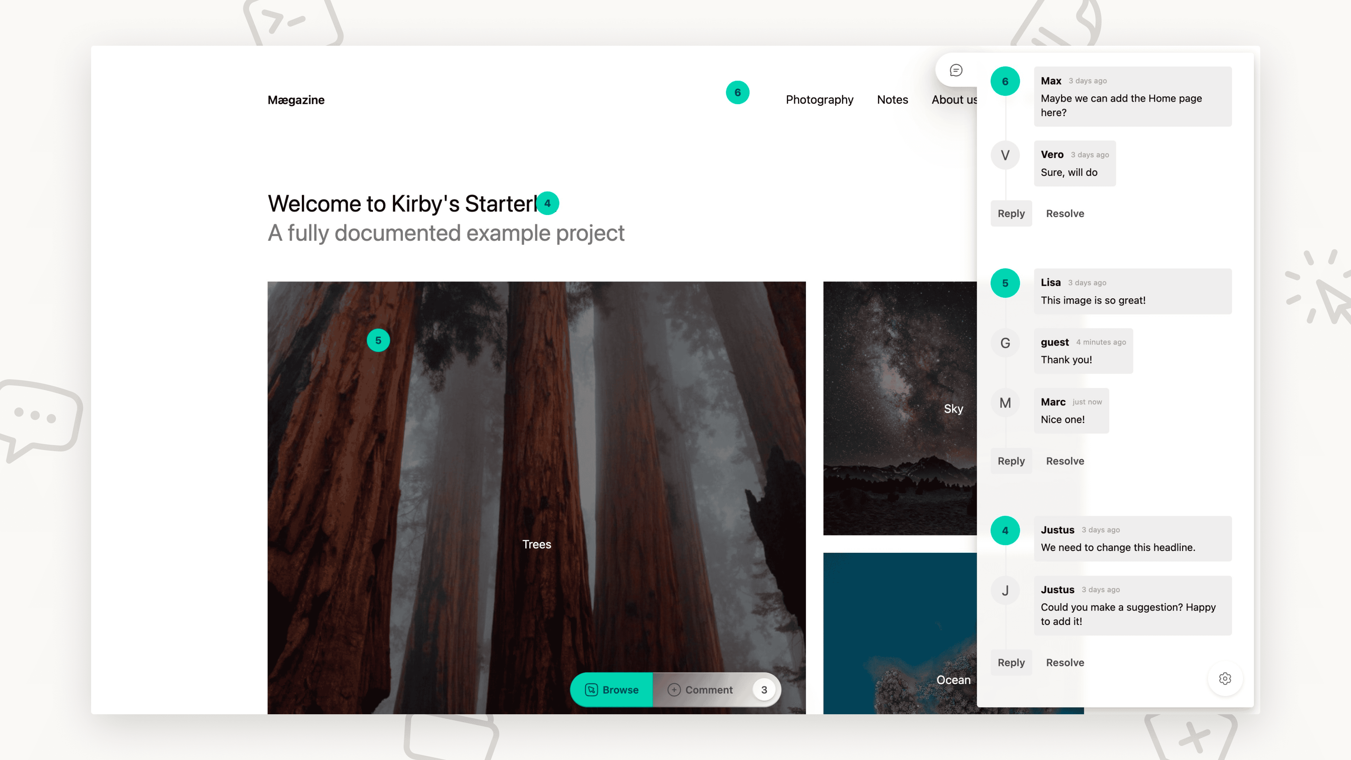Resolve Lisa's image comment thread
Image resolution: width=1351 pixels, height=760 pixels.
1065,461
